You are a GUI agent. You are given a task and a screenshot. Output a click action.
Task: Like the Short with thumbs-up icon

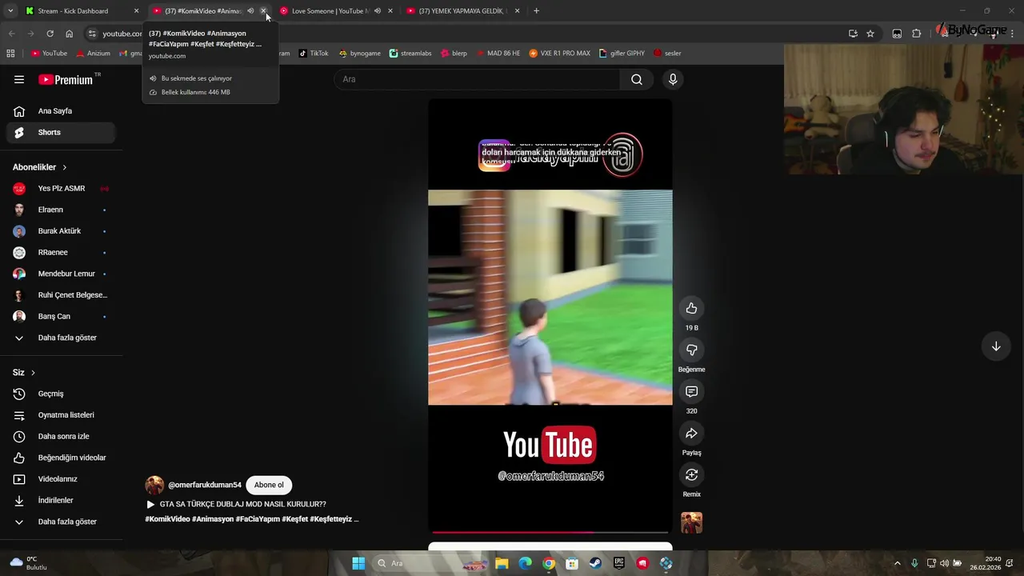click(x=691, y=308)
